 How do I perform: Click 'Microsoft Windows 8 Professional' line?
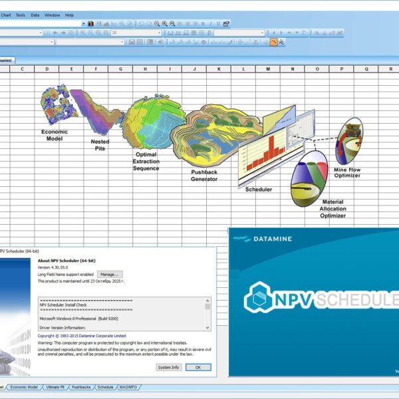pos(78,319)
